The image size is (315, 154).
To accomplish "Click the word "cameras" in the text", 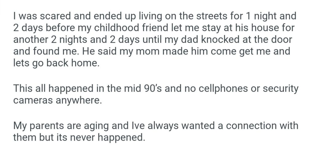I will click(x=33, y=101).
